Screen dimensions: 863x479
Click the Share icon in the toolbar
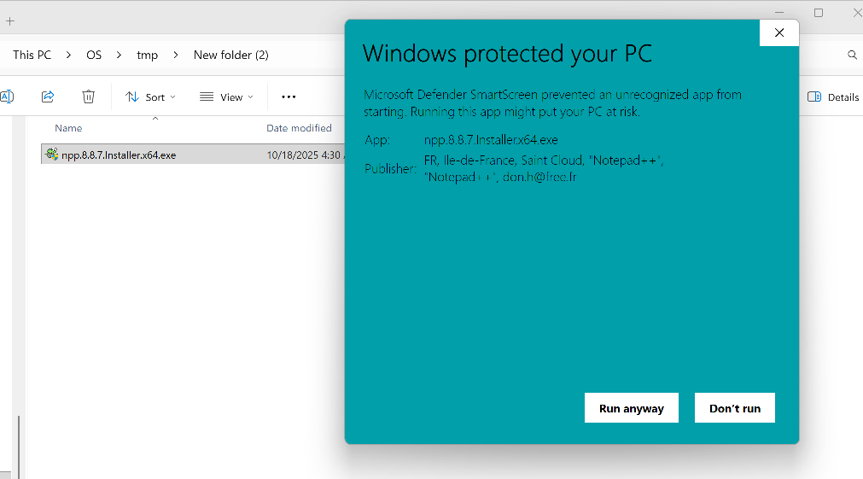[x=48, y=96]
